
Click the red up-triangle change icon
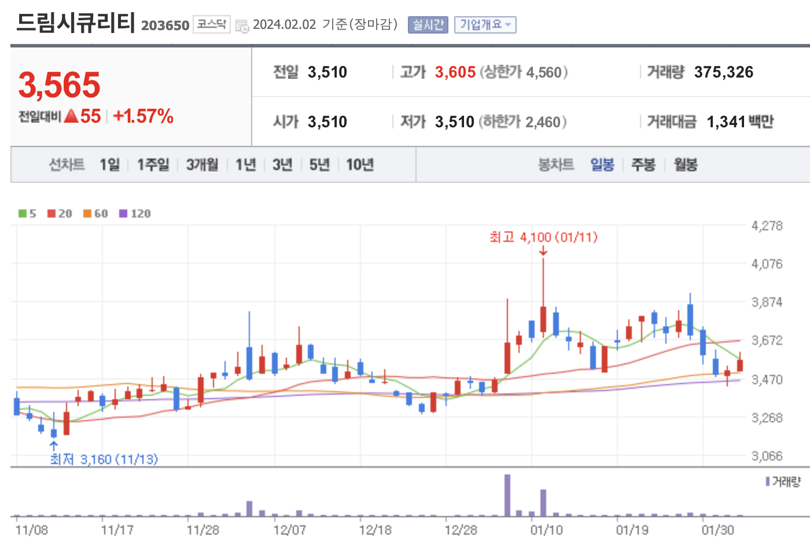[71, 116]
